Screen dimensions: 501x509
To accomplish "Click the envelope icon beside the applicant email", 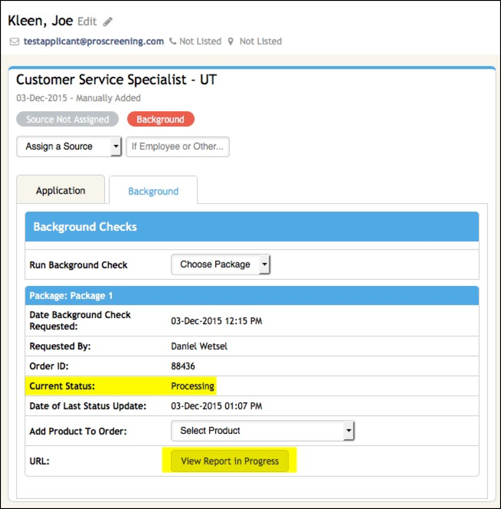I will 15,41.
